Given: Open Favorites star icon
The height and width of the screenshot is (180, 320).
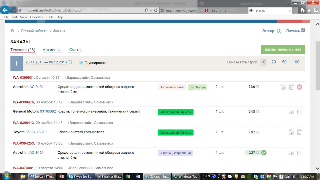Looking at the screenshot, I should (x=309, y=10).
